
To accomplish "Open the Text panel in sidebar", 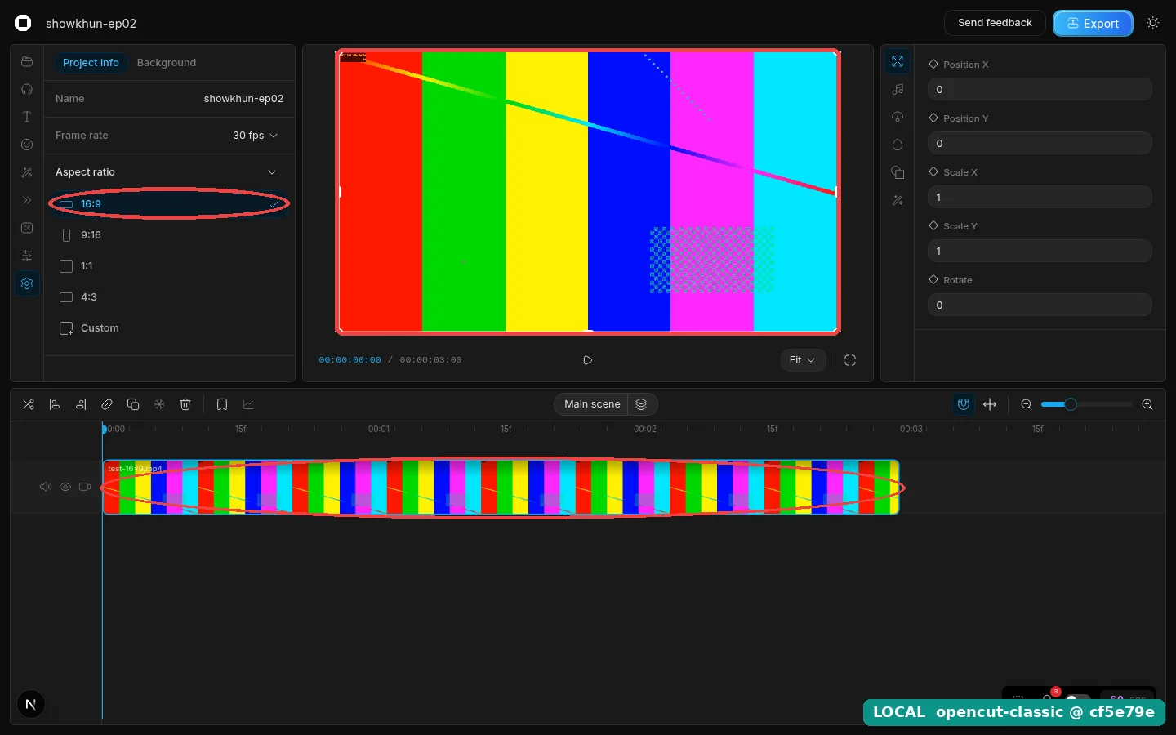I will click(x=27, y=117).
